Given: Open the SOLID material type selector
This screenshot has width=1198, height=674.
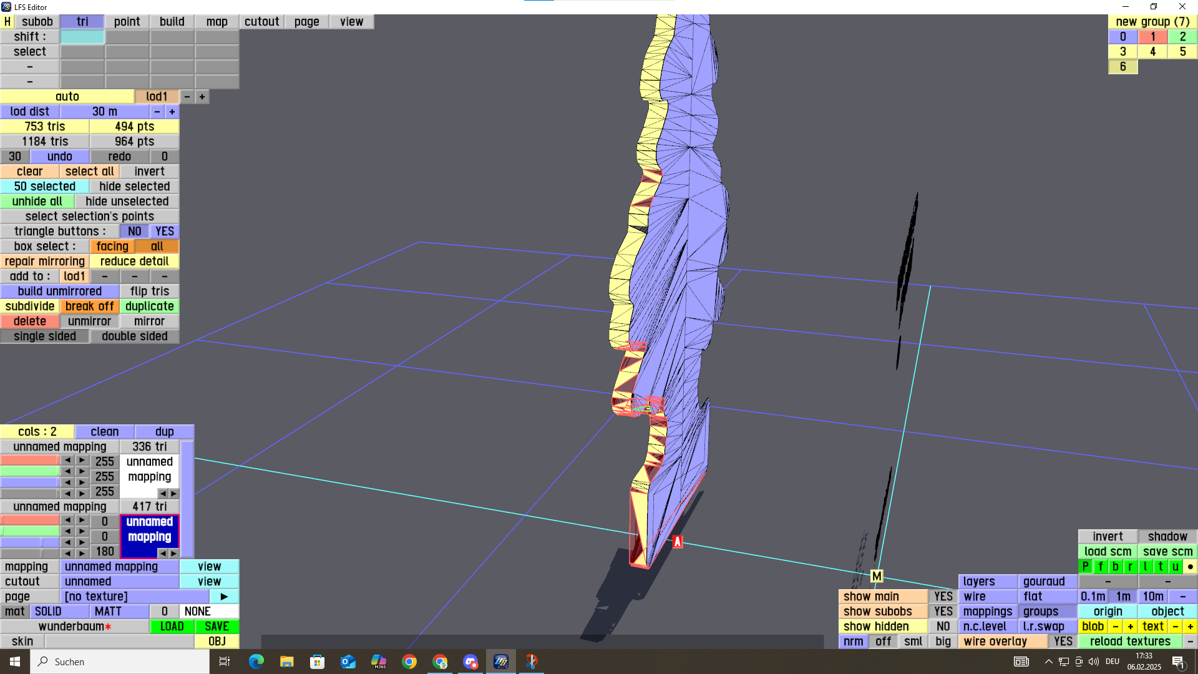Looking at the screenshot, I should pos(48,612).
